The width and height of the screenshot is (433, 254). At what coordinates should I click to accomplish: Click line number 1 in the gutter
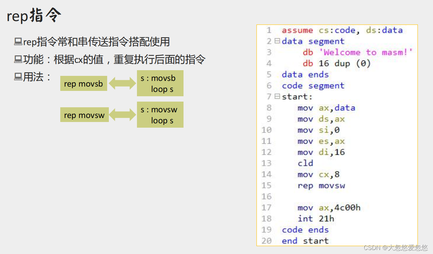pyautogui.click(x=269, y=30)
